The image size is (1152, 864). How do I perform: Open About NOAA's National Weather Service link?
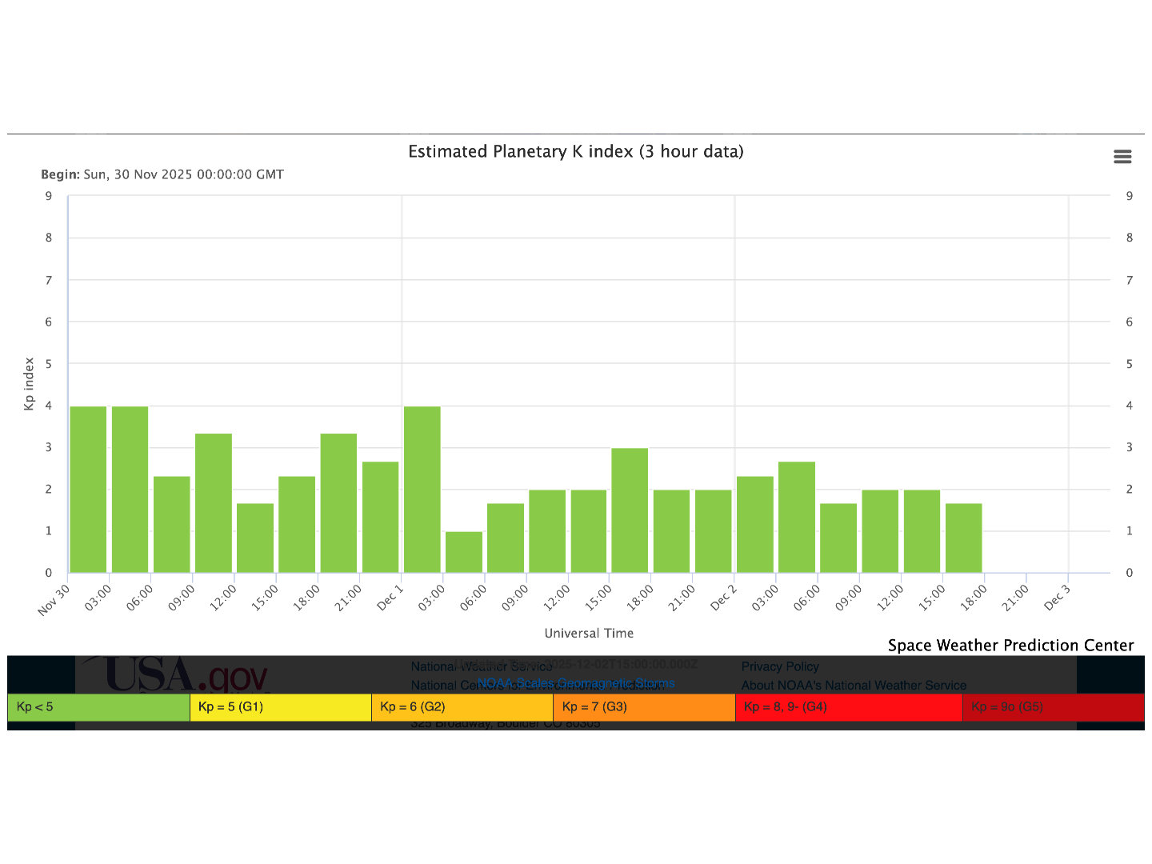pyautogui.click(x=854, y=686)
